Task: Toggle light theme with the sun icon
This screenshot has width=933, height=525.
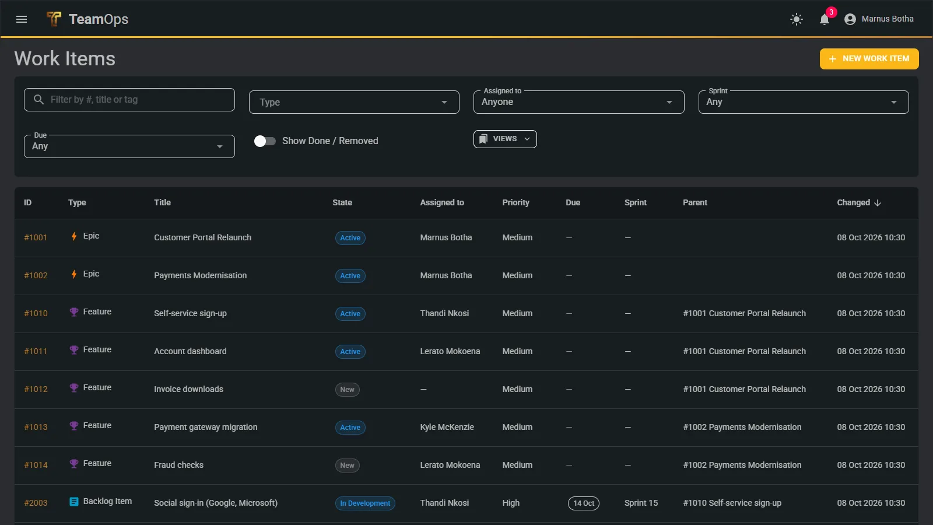Action: coord(797,19)
